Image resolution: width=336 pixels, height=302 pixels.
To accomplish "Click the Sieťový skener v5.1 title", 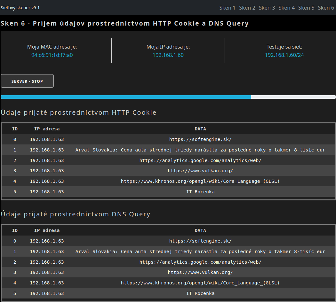I will tap(20, 8).
